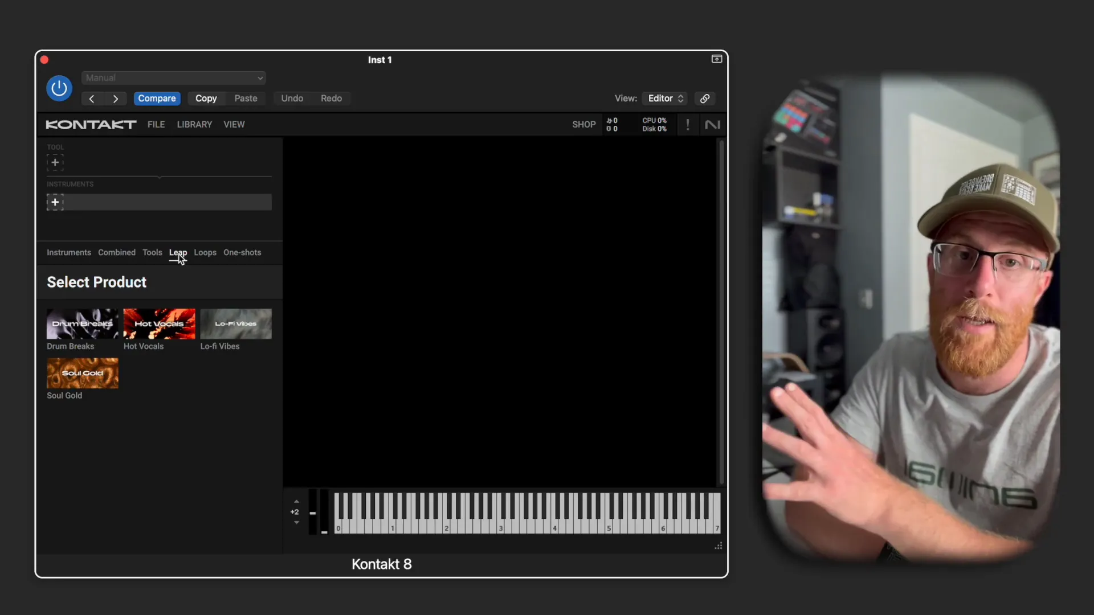
Task: Click the Native Instruments logo icon
Action: point(713,125)
